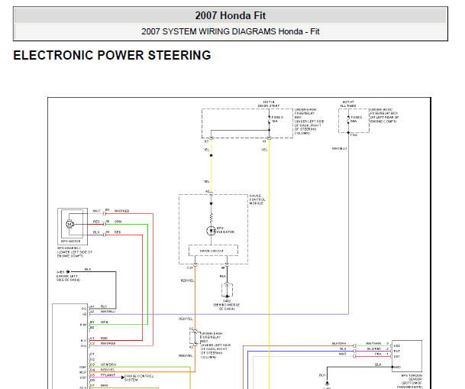
Task: Click the WHT/GRN wire label at the torque sensor
Action: [x=373, y=343]
